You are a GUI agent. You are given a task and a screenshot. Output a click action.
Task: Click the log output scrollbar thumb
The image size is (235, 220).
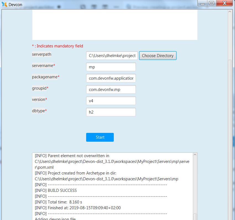point(195,217)
